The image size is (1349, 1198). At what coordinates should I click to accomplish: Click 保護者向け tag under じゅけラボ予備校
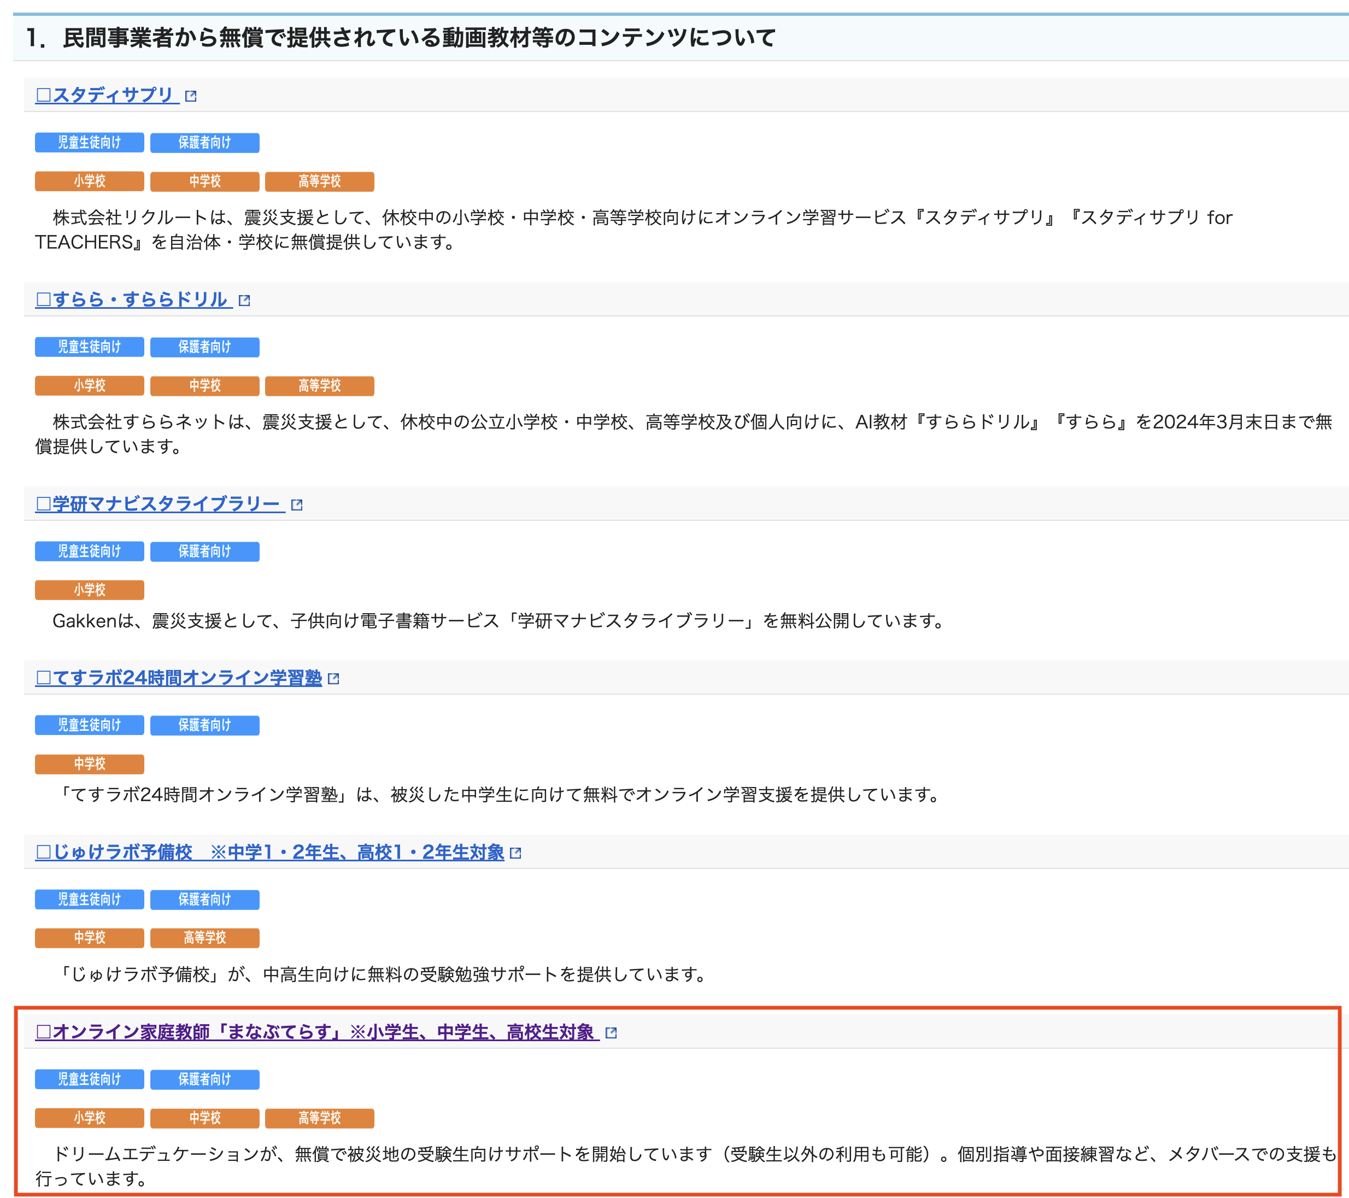204,900
